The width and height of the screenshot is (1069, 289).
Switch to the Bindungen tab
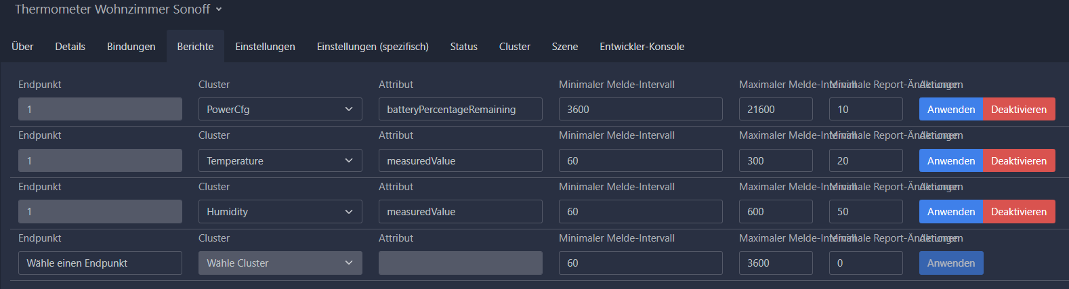(x=131, y=46)
